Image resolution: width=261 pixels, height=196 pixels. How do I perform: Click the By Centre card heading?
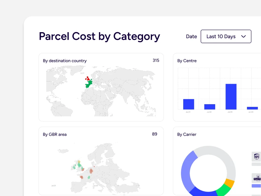click(187, 61)
